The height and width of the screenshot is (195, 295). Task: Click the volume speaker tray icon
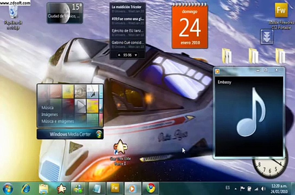(264, 188)
